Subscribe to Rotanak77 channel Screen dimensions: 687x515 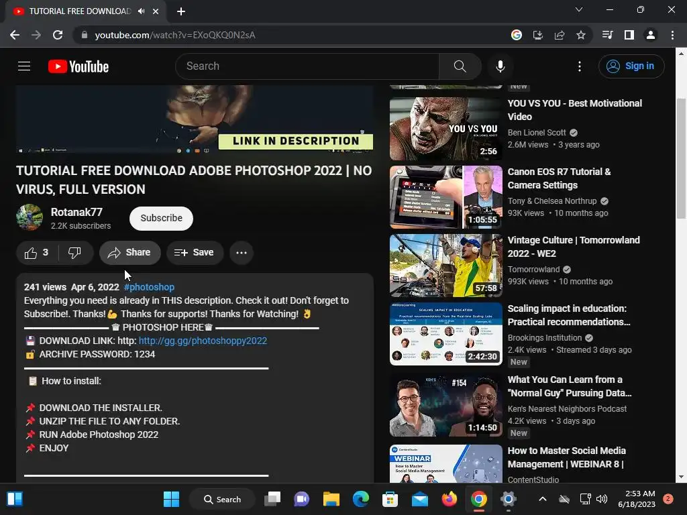tap(161, 218)
